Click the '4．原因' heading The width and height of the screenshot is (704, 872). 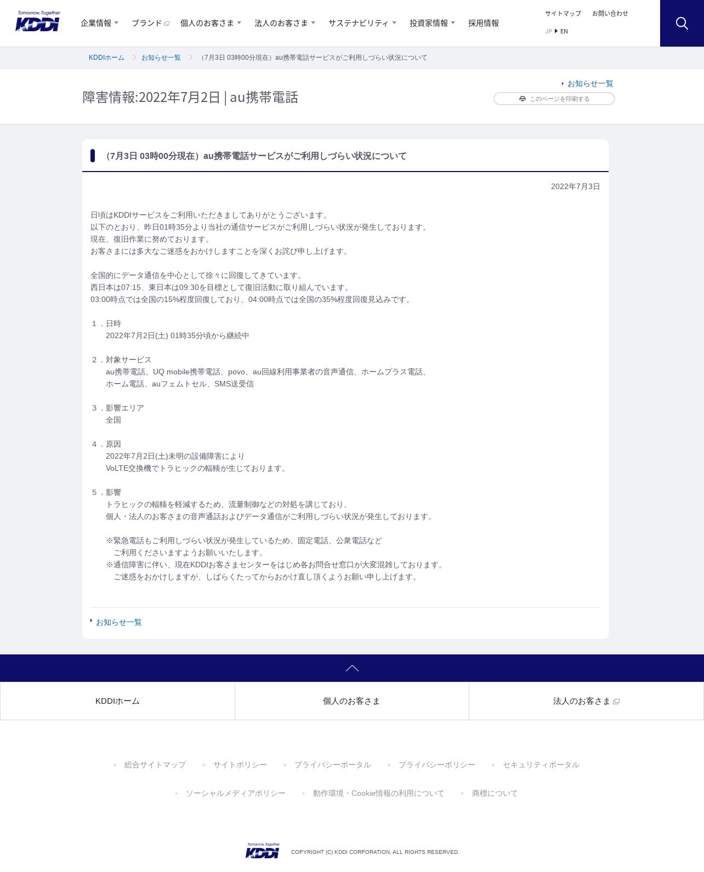(x=106, y=444)
